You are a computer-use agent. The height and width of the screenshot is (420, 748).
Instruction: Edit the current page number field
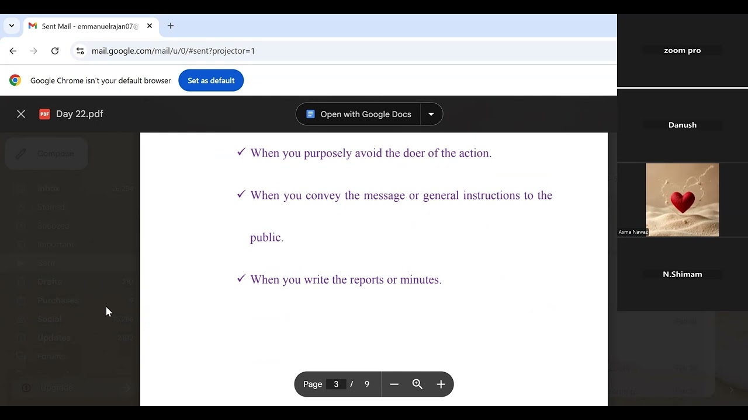tap(336, 384)
